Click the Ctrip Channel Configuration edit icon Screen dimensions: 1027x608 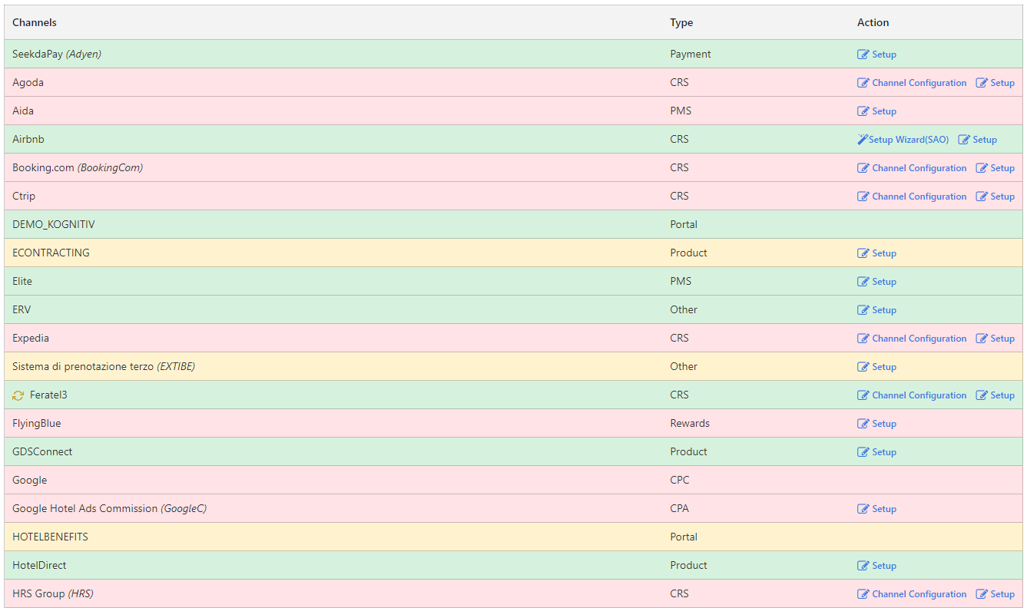(863, 197)
